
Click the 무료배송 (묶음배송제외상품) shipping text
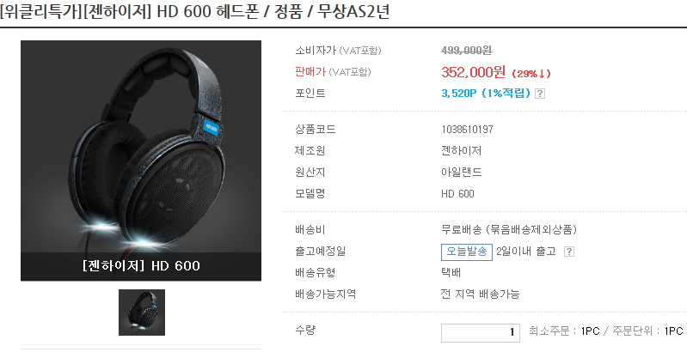pos(509,229)
